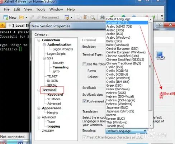175x144 pixels.
Task: Select the VT Modes tree item
Action: click(x=54, y=99)
